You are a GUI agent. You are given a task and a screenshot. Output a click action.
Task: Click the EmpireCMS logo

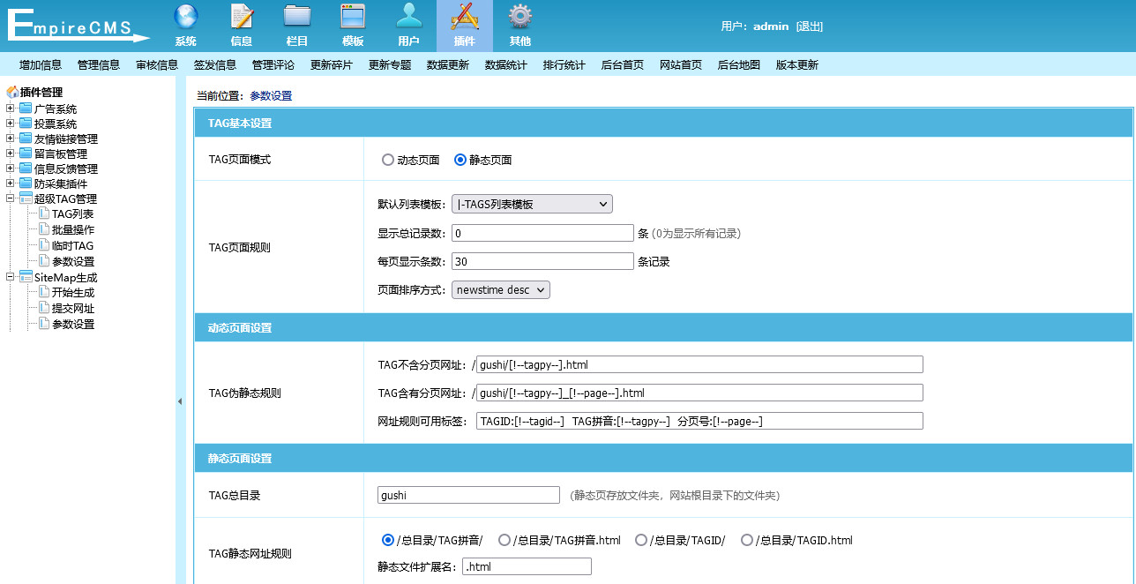(x=78, y=25)
